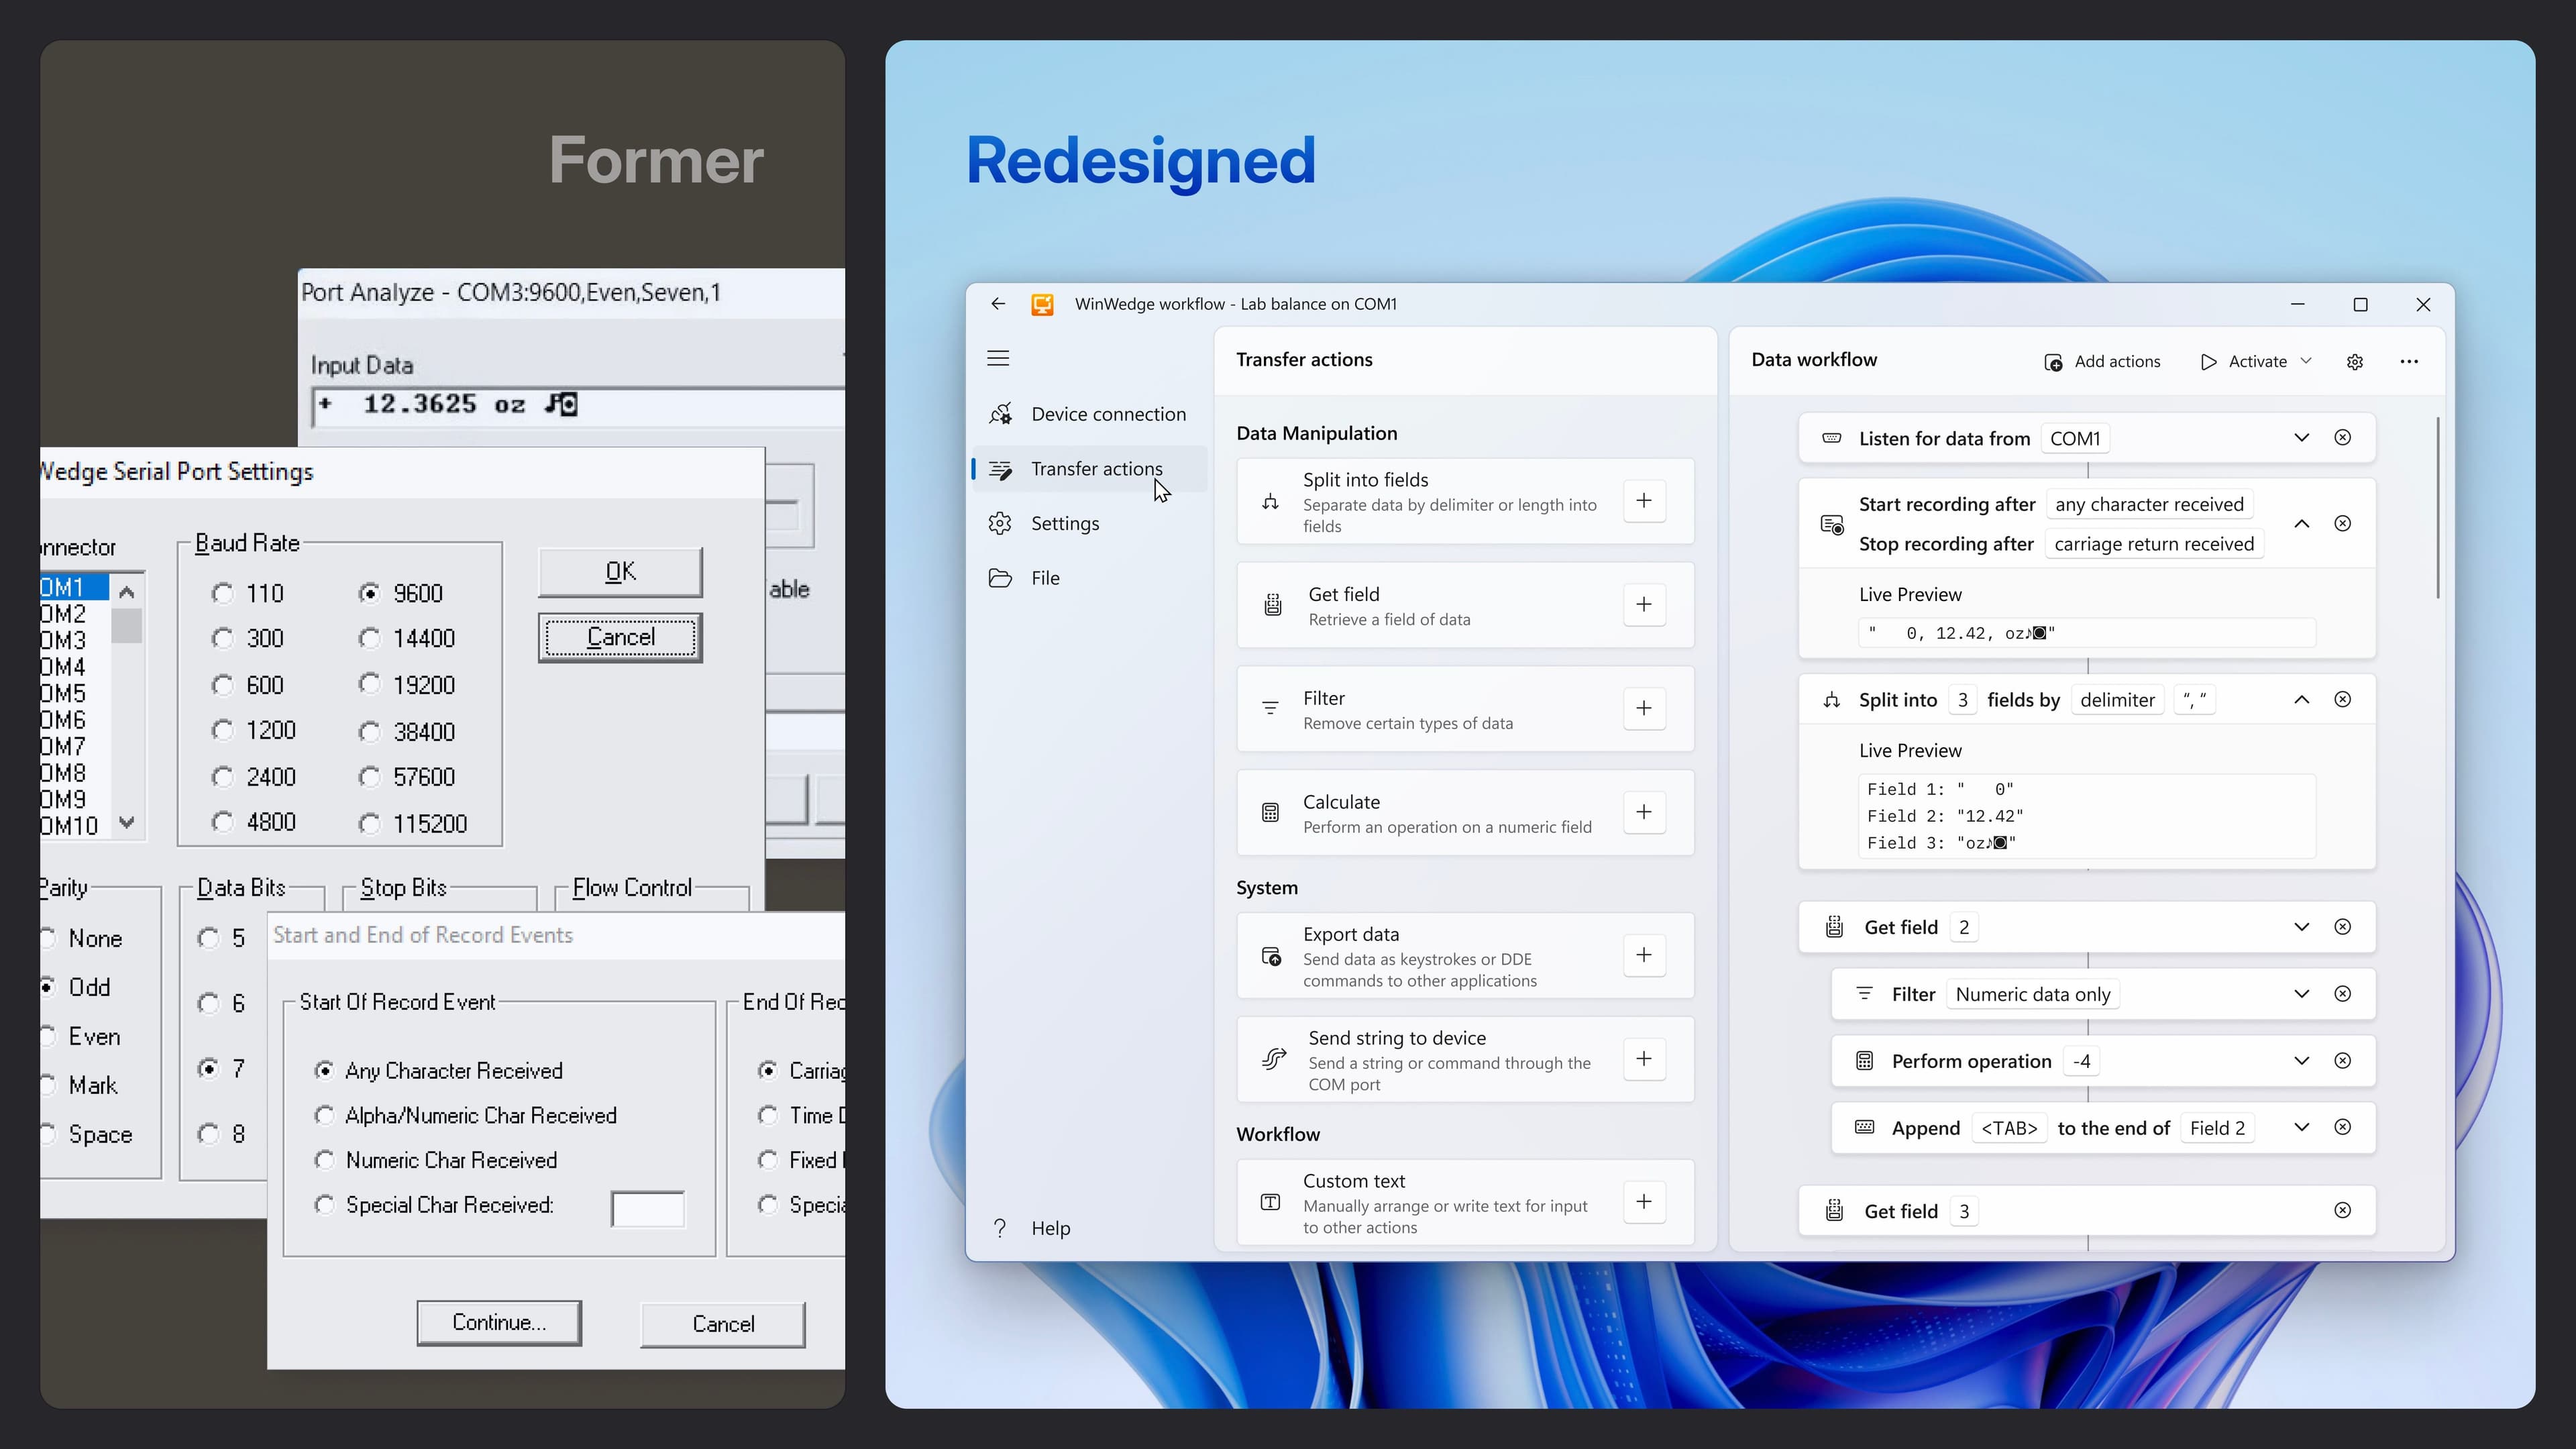
Task: Collapse the Split into fields step
Action: click(2301, 700)
